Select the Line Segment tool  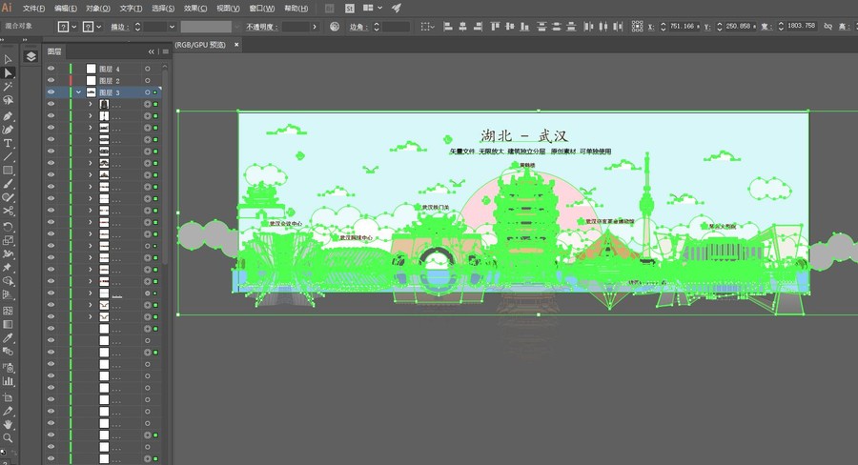coord(8,157)
